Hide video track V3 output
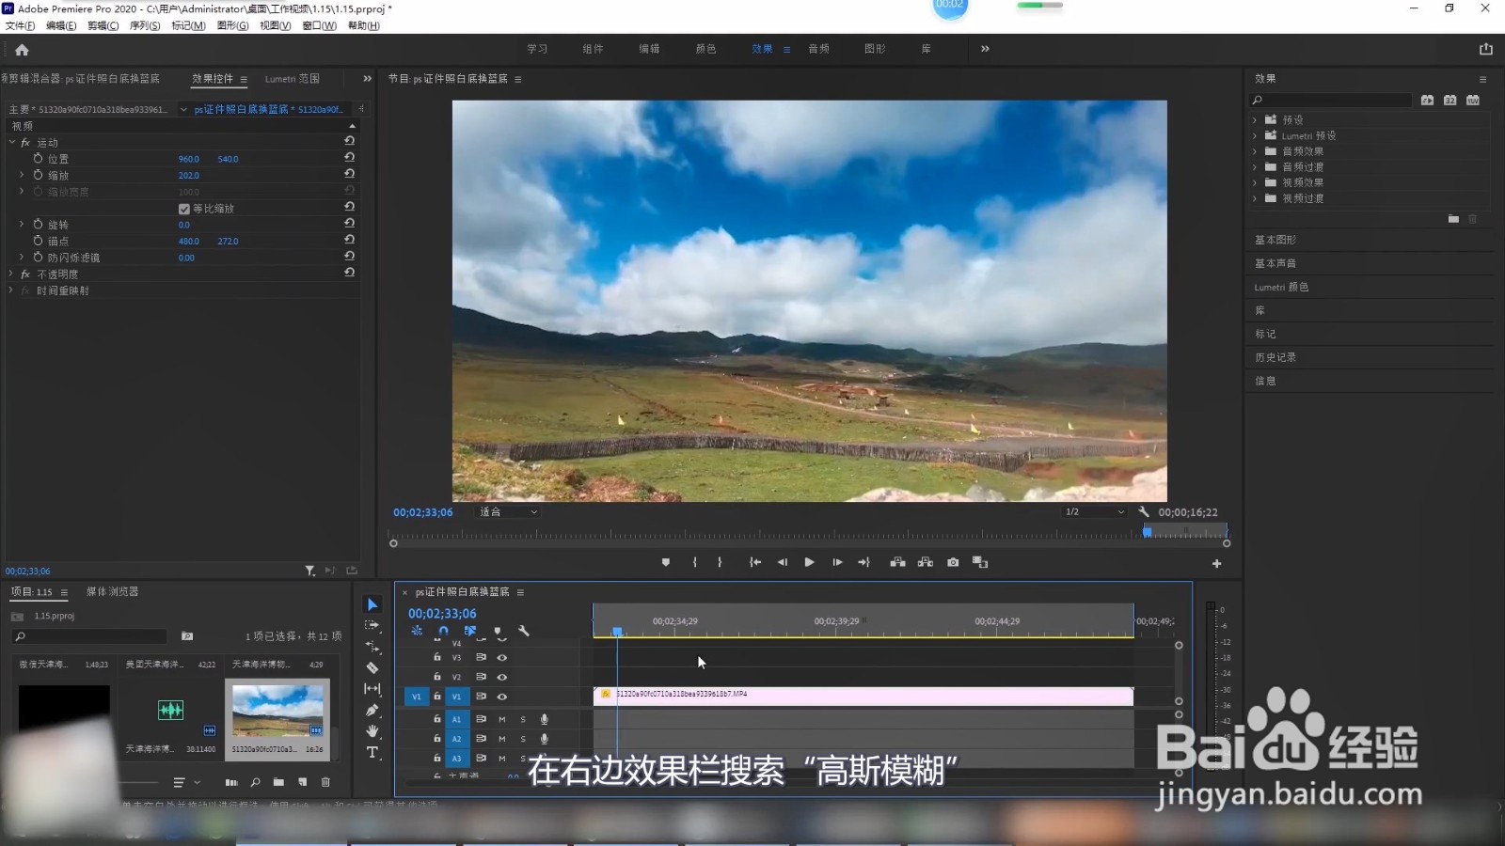 point(502,658)
